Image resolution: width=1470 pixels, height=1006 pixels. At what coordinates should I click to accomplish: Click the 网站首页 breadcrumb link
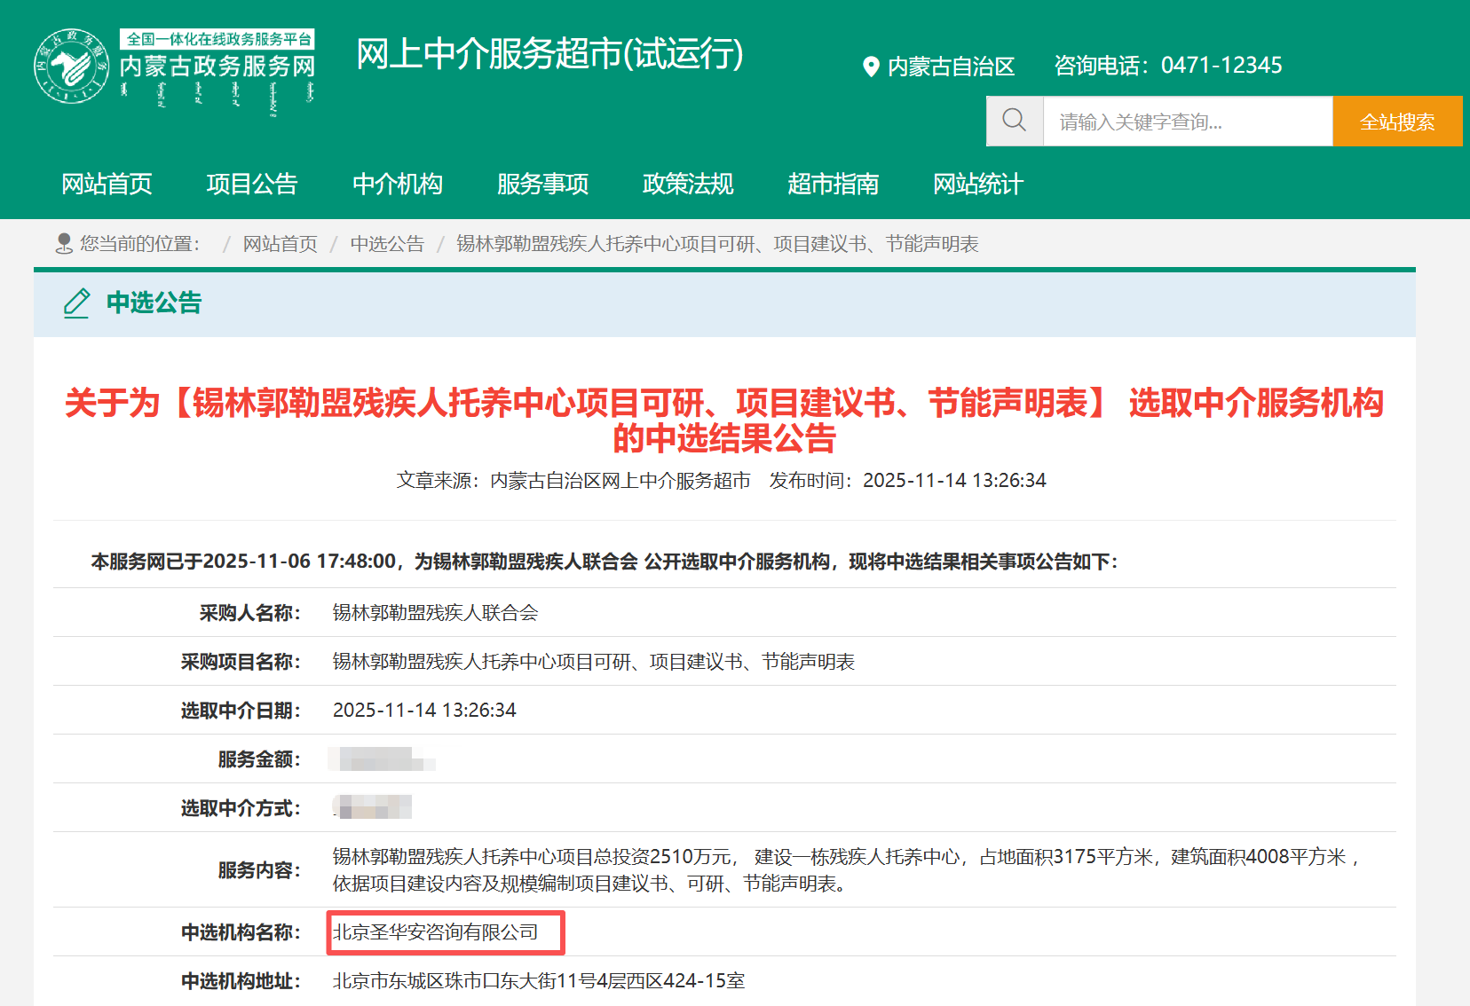click(280, 243)
